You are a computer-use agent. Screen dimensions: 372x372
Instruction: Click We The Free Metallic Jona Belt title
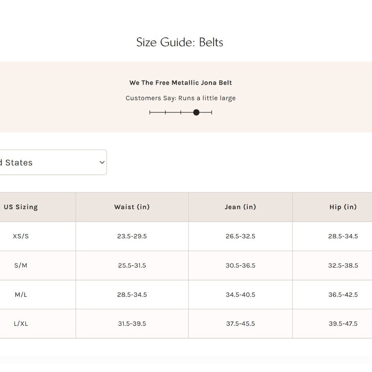tap(180, 83)
